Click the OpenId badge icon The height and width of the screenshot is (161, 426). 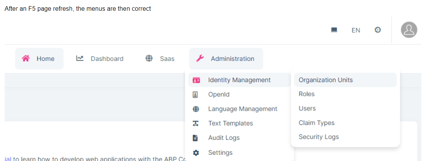pos(195,94)
